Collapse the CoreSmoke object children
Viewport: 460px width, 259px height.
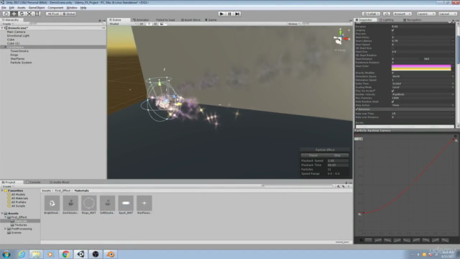[x=5, y=47]
